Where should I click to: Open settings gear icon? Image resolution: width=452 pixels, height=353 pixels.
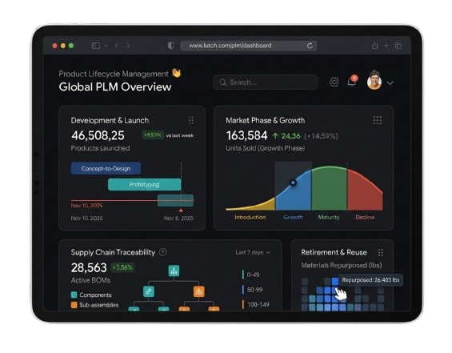coord(334,82)
